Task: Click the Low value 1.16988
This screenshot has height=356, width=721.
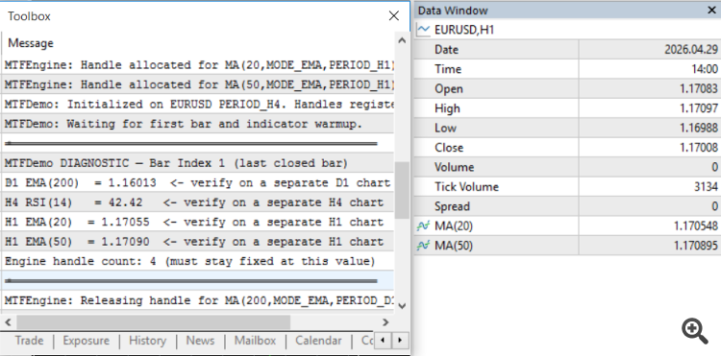Action: 699,128
